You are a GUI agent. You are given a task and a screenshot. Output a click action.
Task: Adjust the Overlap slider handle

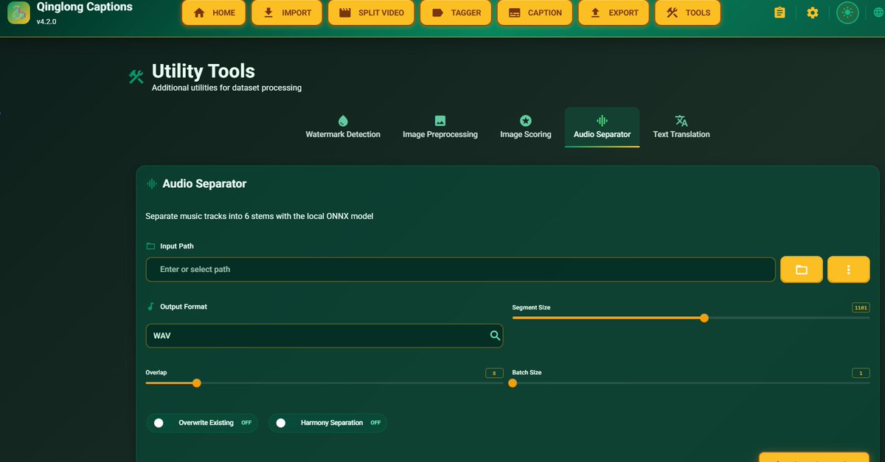click(x=196, y=382)
